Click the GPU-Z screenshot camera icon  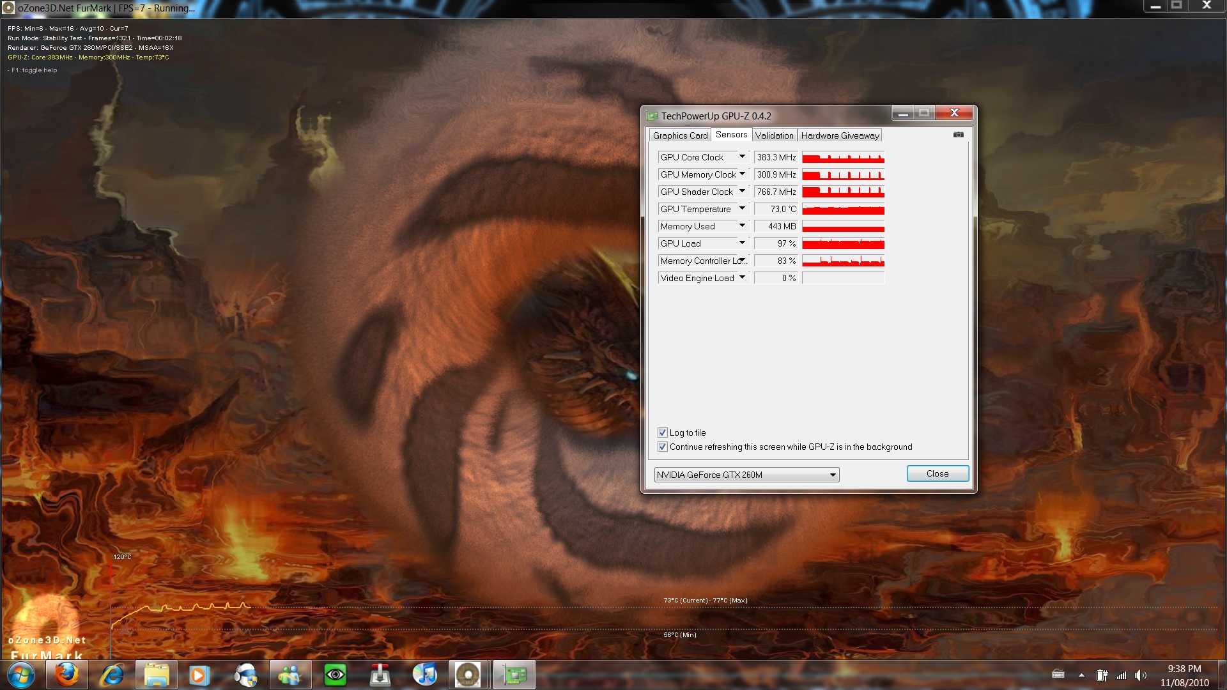[x=958, y=135]
